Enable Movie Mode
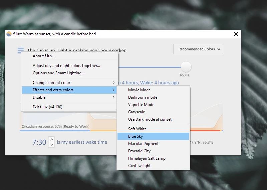267x190 pixels. (153, 90)
